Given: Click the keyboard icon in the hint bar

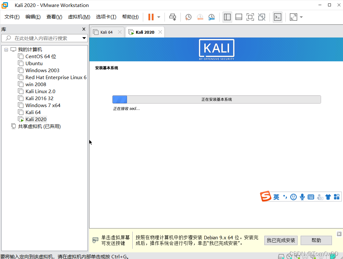Looking at the screenshot, I should pyautogui.click(x=95, y=240).
